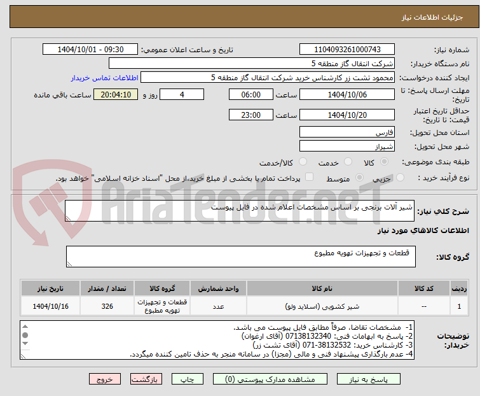Click the نام کالا column header
The width and height of the screenshot is (480, 396).
click(x=322, y=288)
